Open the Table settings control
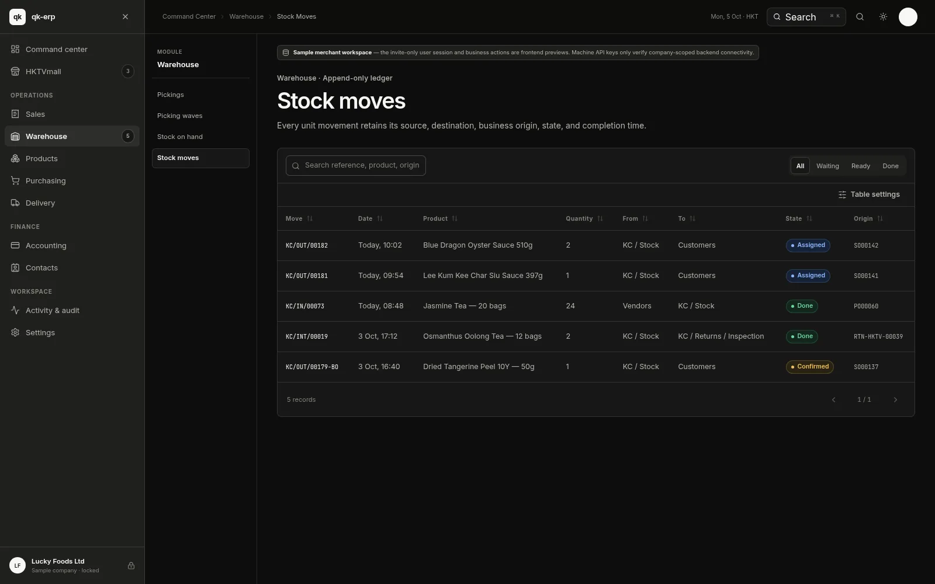Viewport: 935px width, 584px height. point(869,194)
